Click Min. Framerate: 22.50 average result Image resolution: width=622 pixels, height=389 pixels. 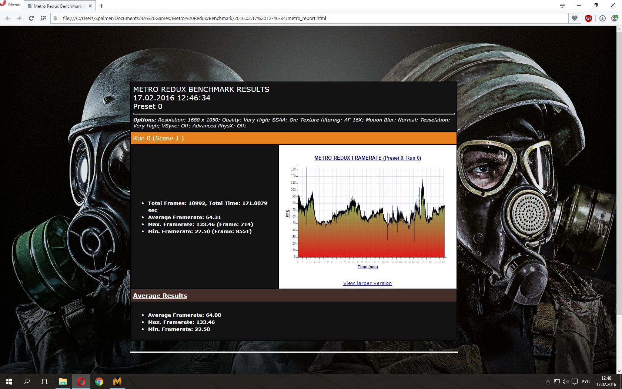[x=179, y=329]
